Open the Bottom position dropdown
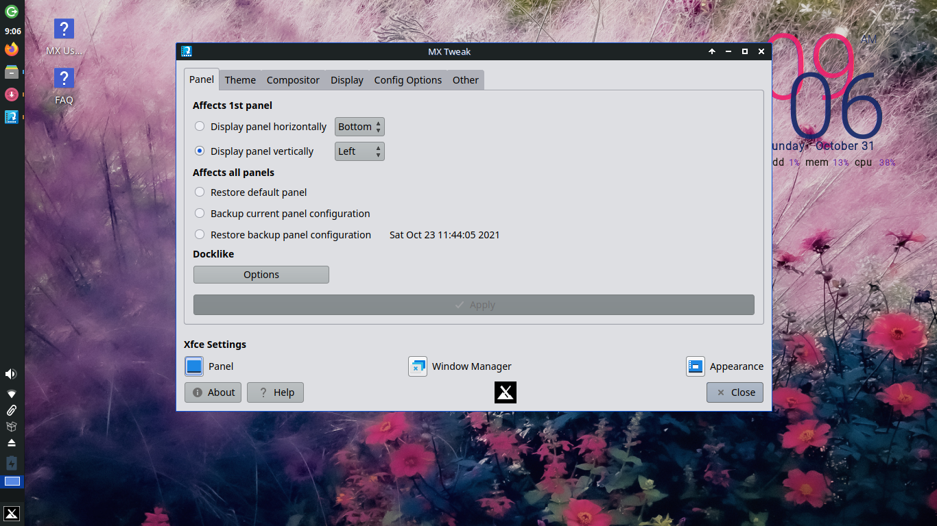Image resolution: width=937 pixels, height=526 pixels. click(x=359, y=127)
